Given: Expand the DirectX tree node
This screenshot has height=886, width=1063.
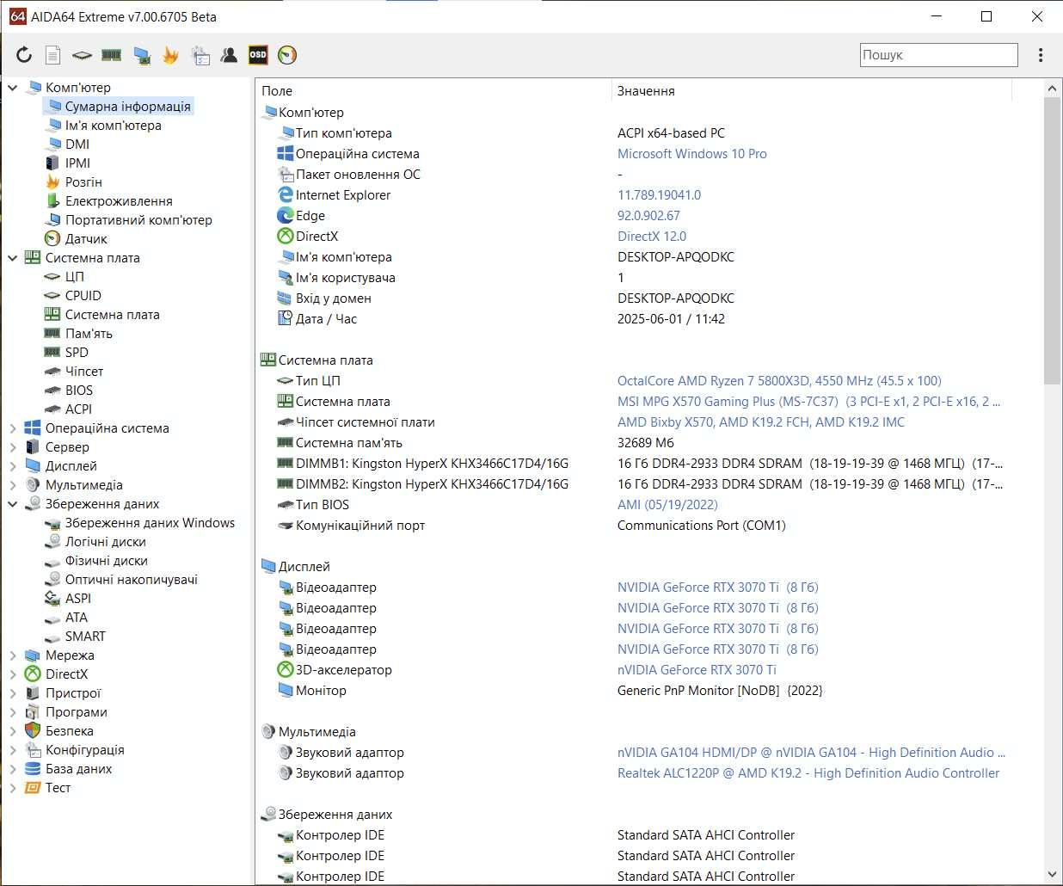Looking at the screenshot, I should tap(13, 674).
